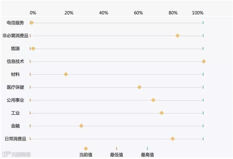Click the 电信服务 current value diamond

click(32, 23)
